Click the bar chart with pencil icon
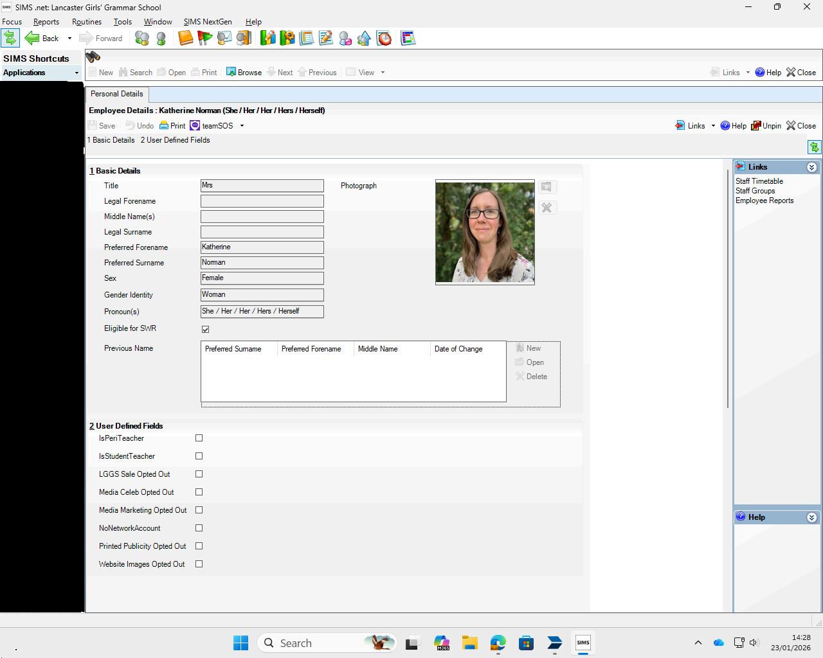 point(267,39)
